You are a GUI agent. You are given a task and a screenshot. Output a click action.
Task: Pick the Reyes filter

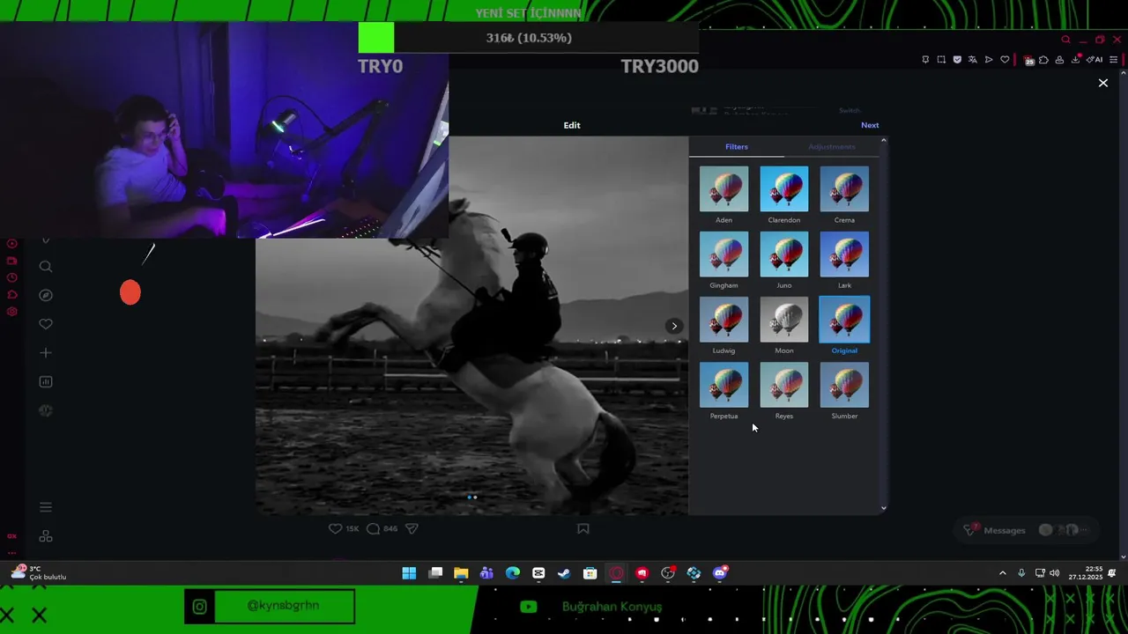coord(783,385)
